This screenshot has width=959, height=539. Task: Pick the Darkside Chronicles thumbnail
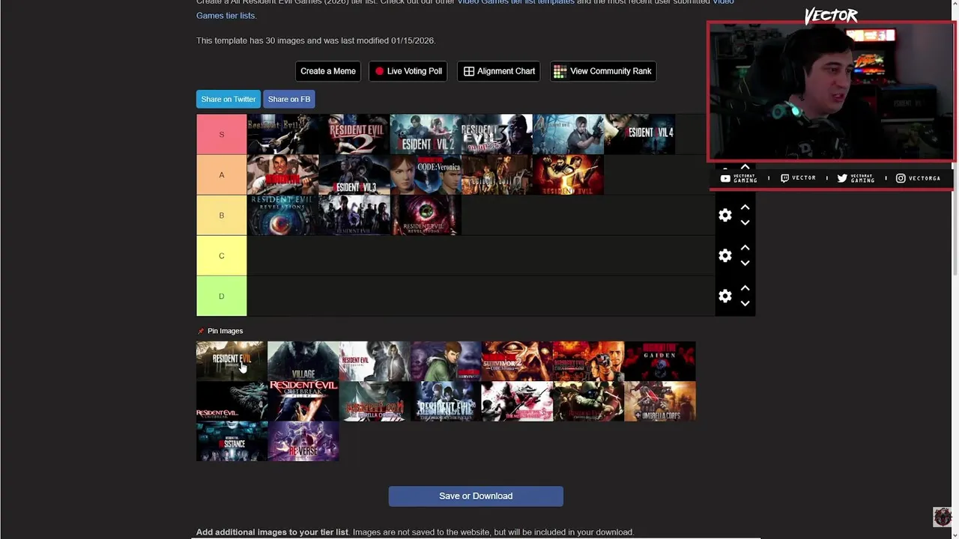[x=446, y=401]
